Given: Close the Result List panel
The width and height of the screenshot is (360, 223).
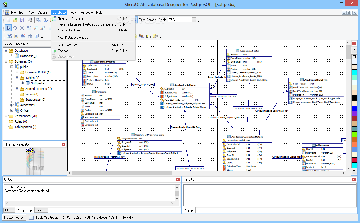Looking at the screenshot, I should tap(354, 179).
